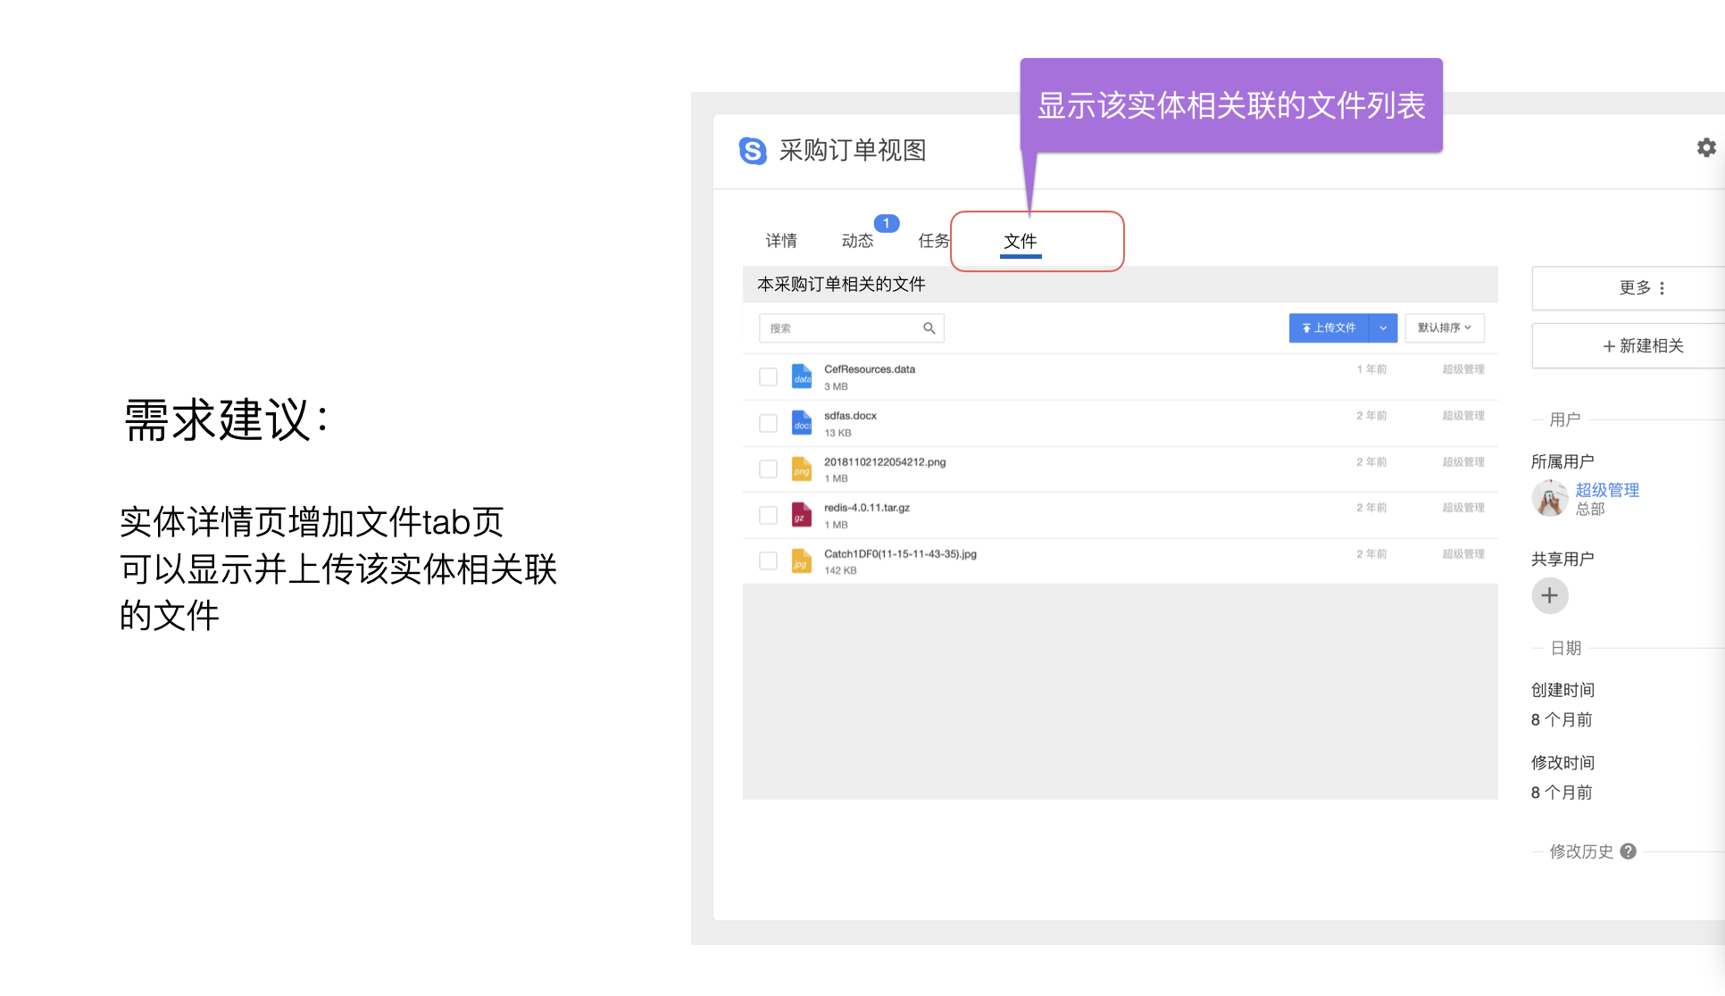
Task: Click the jpg icon next to Catch1DF0 file
Action: [801, 560]
